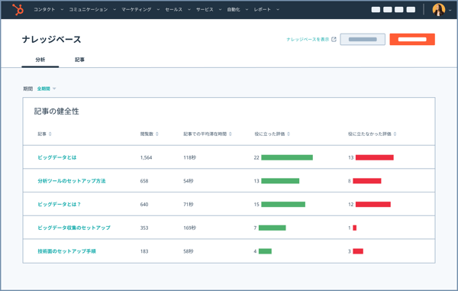Image resolution: width=458 pixels, height=291 pixels.
Task: Expand レポート menu chevron
Action: (278, 10)
